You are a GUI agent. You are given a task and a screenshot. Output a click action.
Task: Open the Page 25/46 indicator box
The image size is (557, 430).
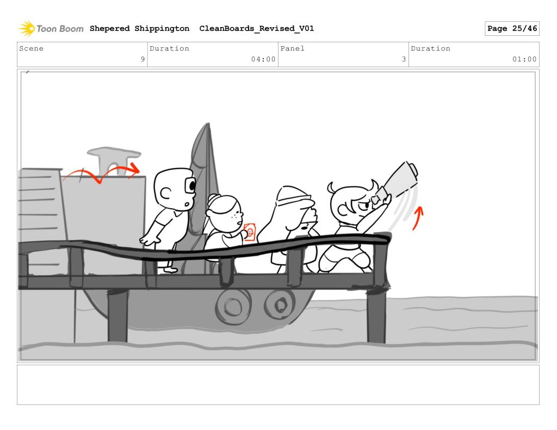(x=511, y=29)
